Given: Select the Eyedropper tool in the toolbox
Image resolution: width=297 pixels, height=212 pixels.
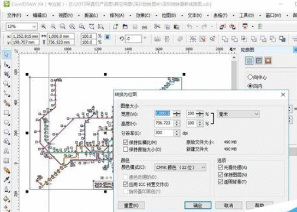Looking at the screenshot, I should 7,180.
